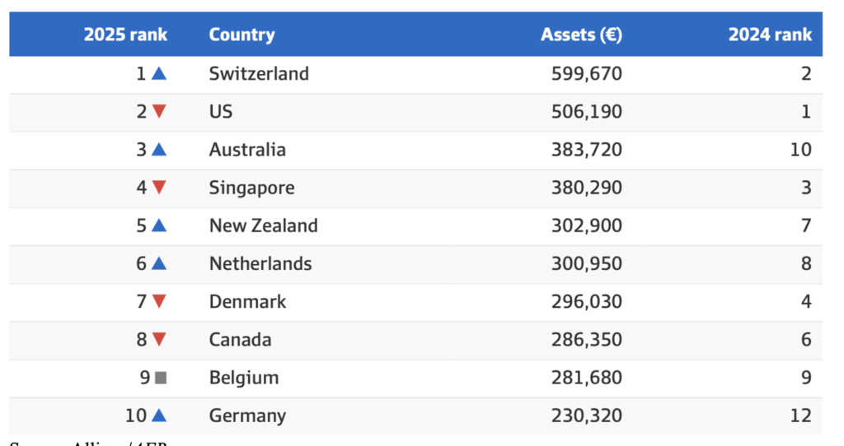This screenshot has width=844, height=446.
Task: Click the red down arrow in Singapore's row
Action: 159,188
